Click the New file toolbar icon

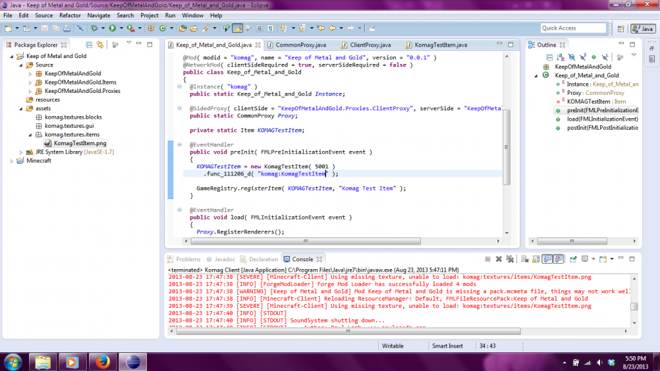[x=8, y=28]
